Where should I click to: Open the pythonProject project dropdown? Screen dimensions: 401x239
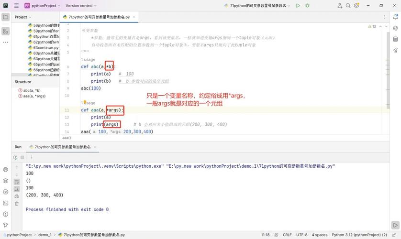point(42,5)
